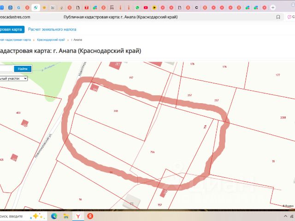Select parcel 757 on the map
This screenshot has width=295, height=221.
click(160, 205)
